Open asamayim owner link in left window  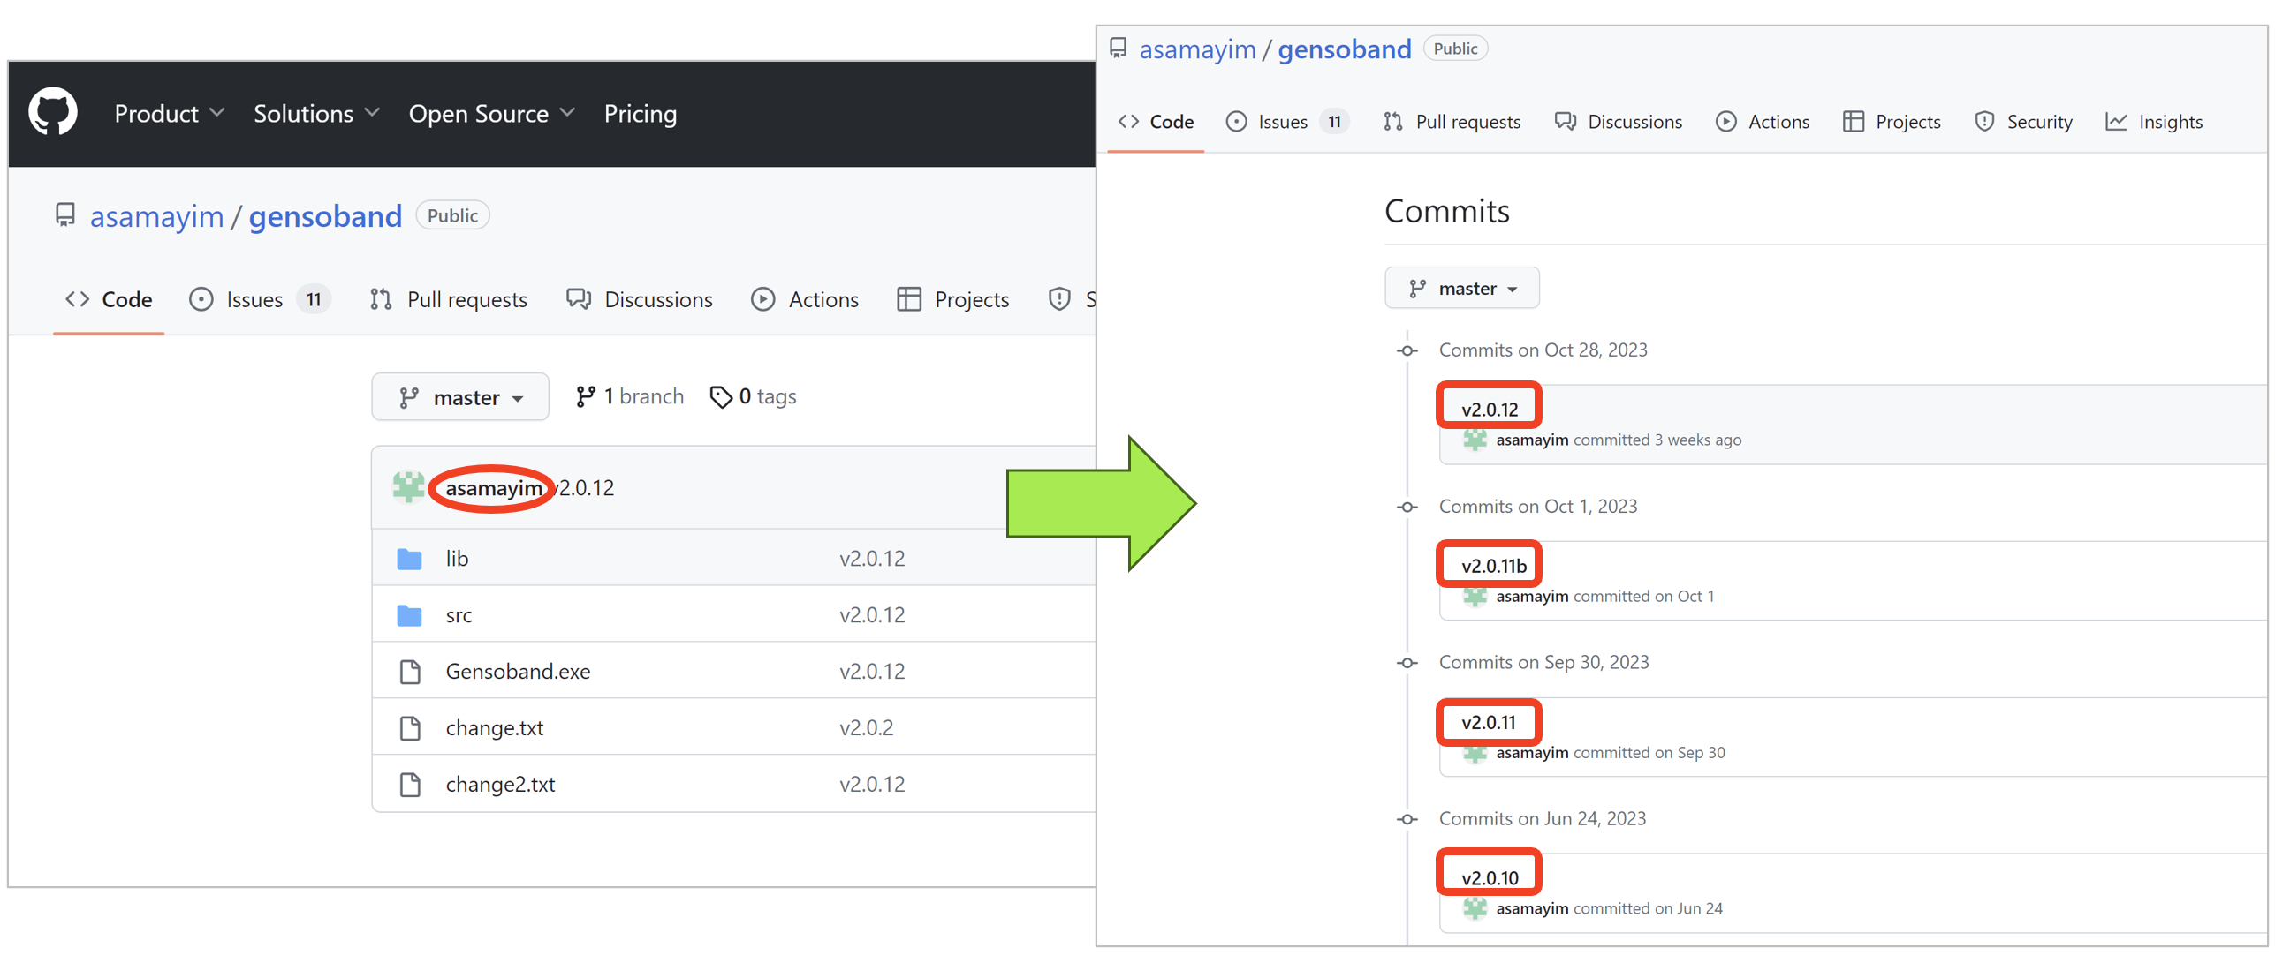pyautogui.click(x=156, y=216)
